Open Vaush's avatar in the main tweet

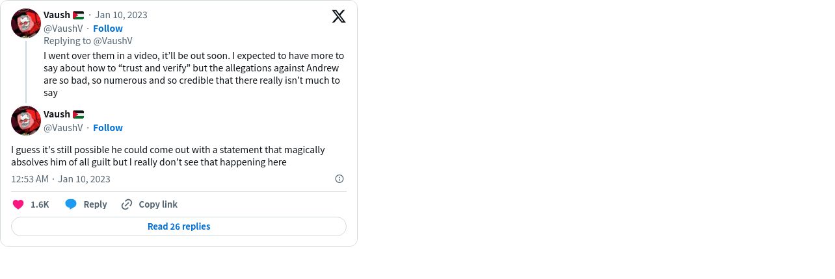click(26, 121)
